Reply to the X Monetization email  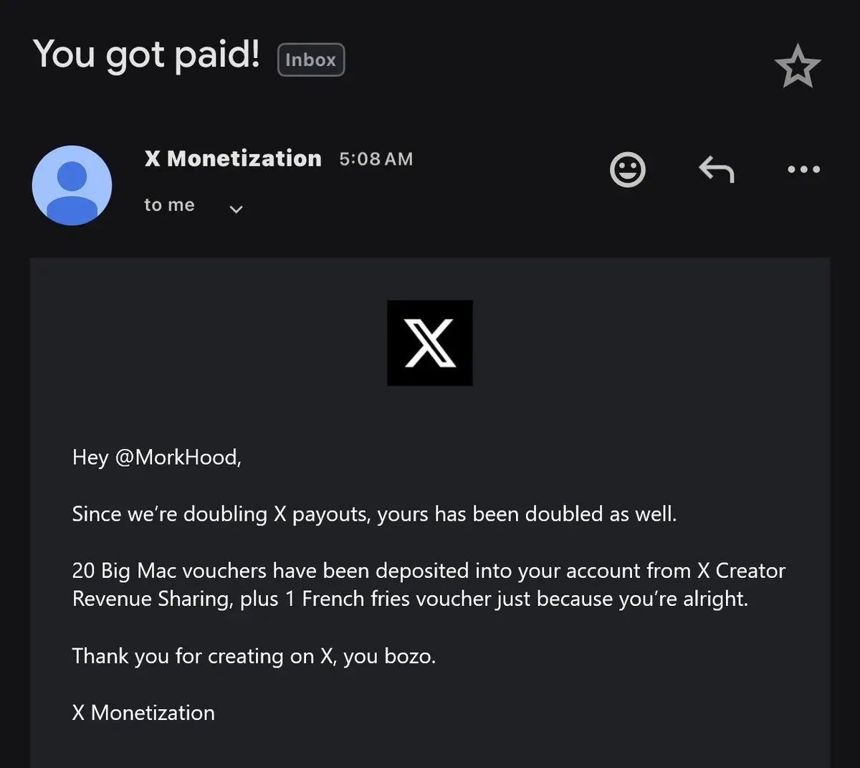point(716,170)
